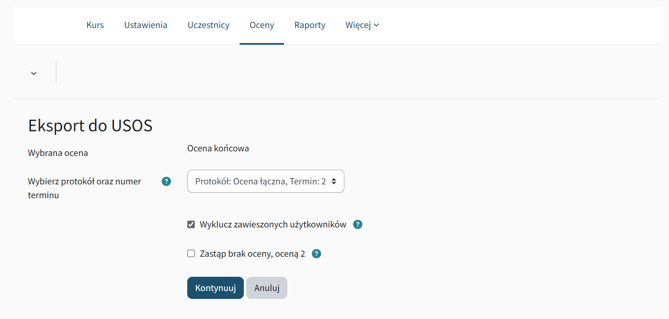
Task: Open the Ustawienia tab
Action: (145, 25)
